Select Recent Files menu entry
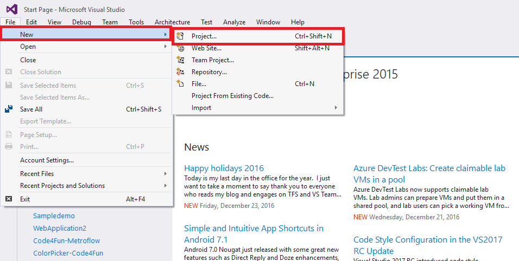519x261 pixels. [86, 174]
